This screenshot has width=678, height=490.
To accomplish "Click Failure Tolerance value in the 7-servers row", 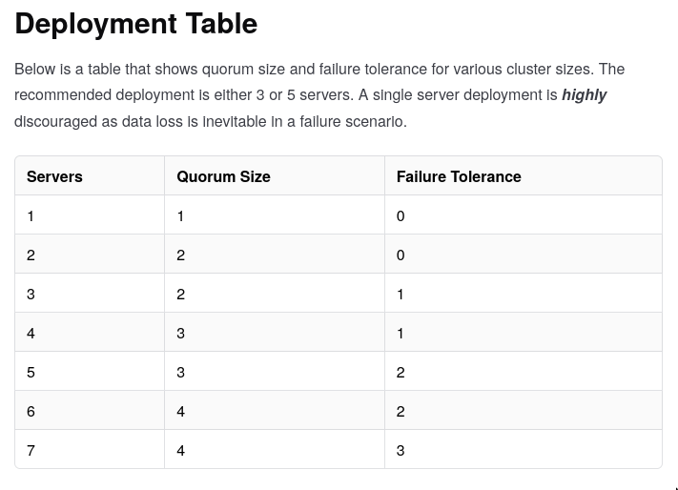I will (x=401, y=450).
